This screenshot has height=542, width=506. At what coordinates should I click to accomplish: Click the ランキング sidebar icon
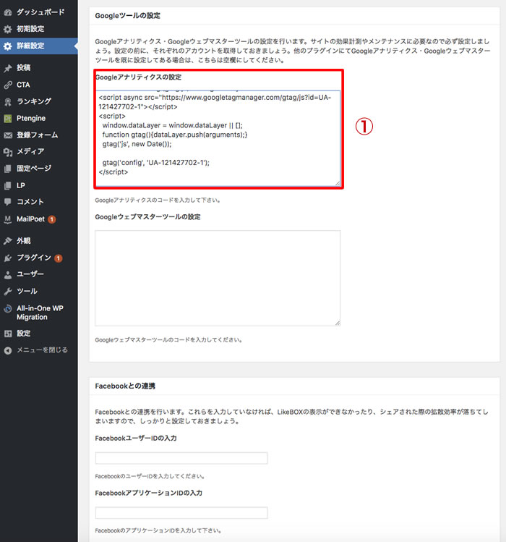[x=8, y=101]
